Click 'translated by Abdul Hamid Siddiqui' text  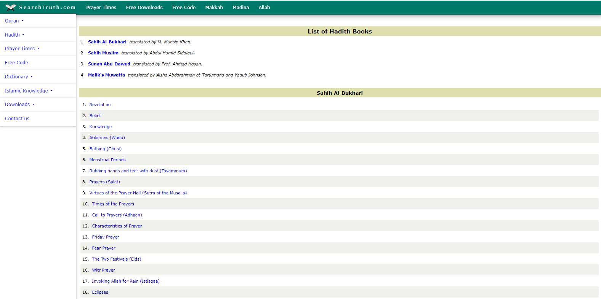point(158,53)
